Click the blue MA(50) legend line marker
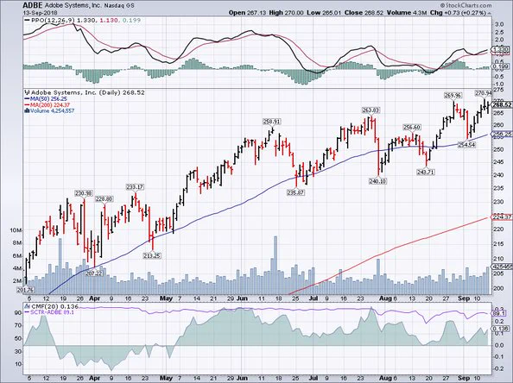Viewport: 513px width, 383px height. (x=27, y=98)
